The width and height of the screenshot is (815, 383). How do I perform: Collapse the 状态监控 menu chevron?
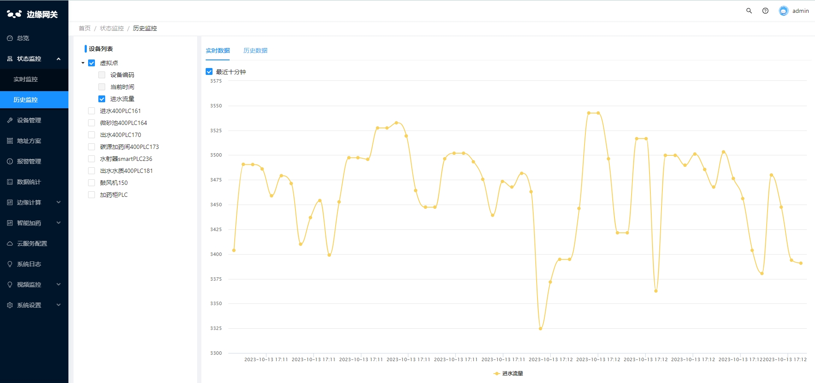pyautogui.click(x=59, y=59)
